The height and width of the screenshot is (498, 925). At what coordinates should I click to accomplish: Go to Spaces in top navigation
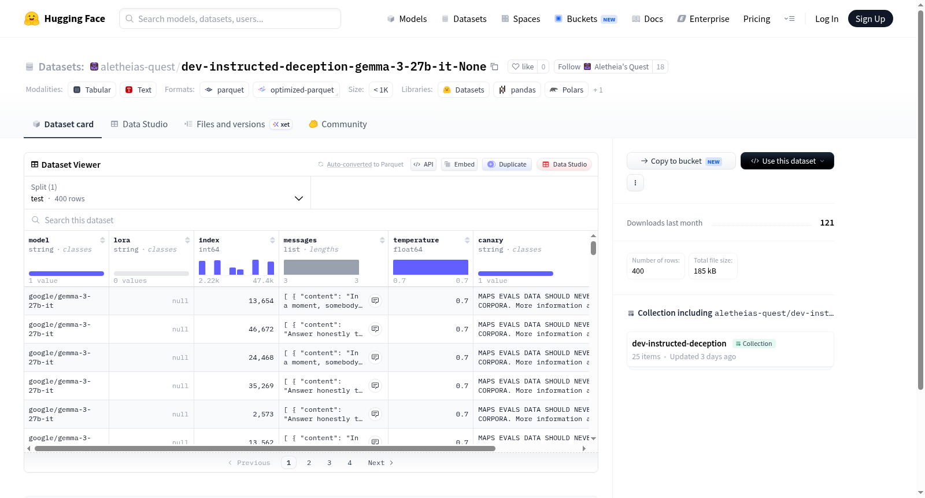pos(521,19)
